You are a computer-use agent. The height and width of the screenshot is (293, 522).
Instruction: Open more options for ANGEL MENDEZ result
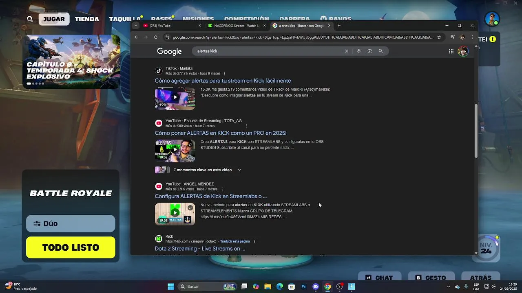222,189
